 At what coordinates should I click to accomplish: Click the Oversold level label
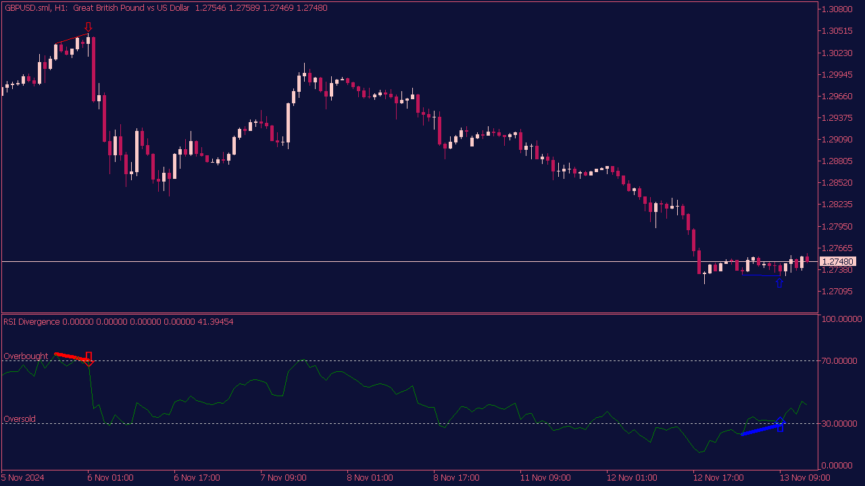pyautogui.click(x=20, y=419)
